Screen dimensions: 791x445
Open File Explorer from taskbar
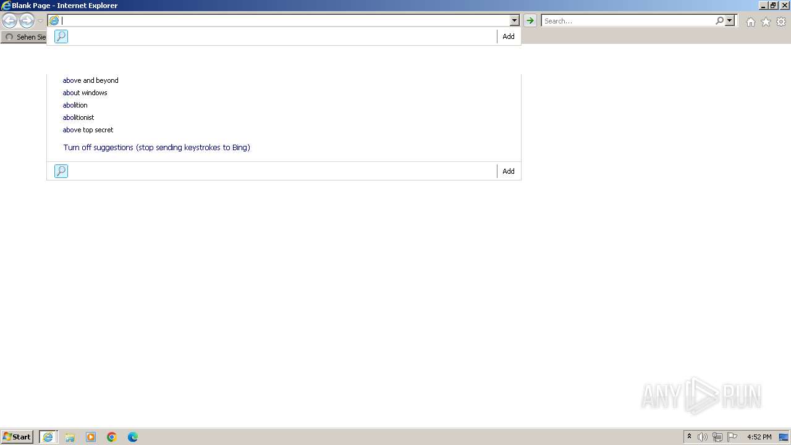(x=70, y=437)
